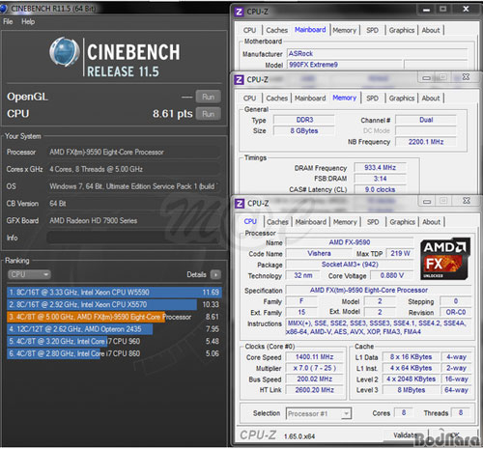Image resolution: width=483 pixels, height=449 pixels.
Task: Click the Validate button in CPU-Z
Action: pos(406,435)
